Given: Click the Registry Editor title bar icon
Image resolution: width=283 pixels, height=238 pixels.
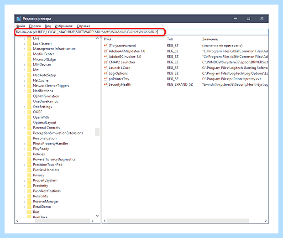Looking at the screenshot, I should click(19, 19).
